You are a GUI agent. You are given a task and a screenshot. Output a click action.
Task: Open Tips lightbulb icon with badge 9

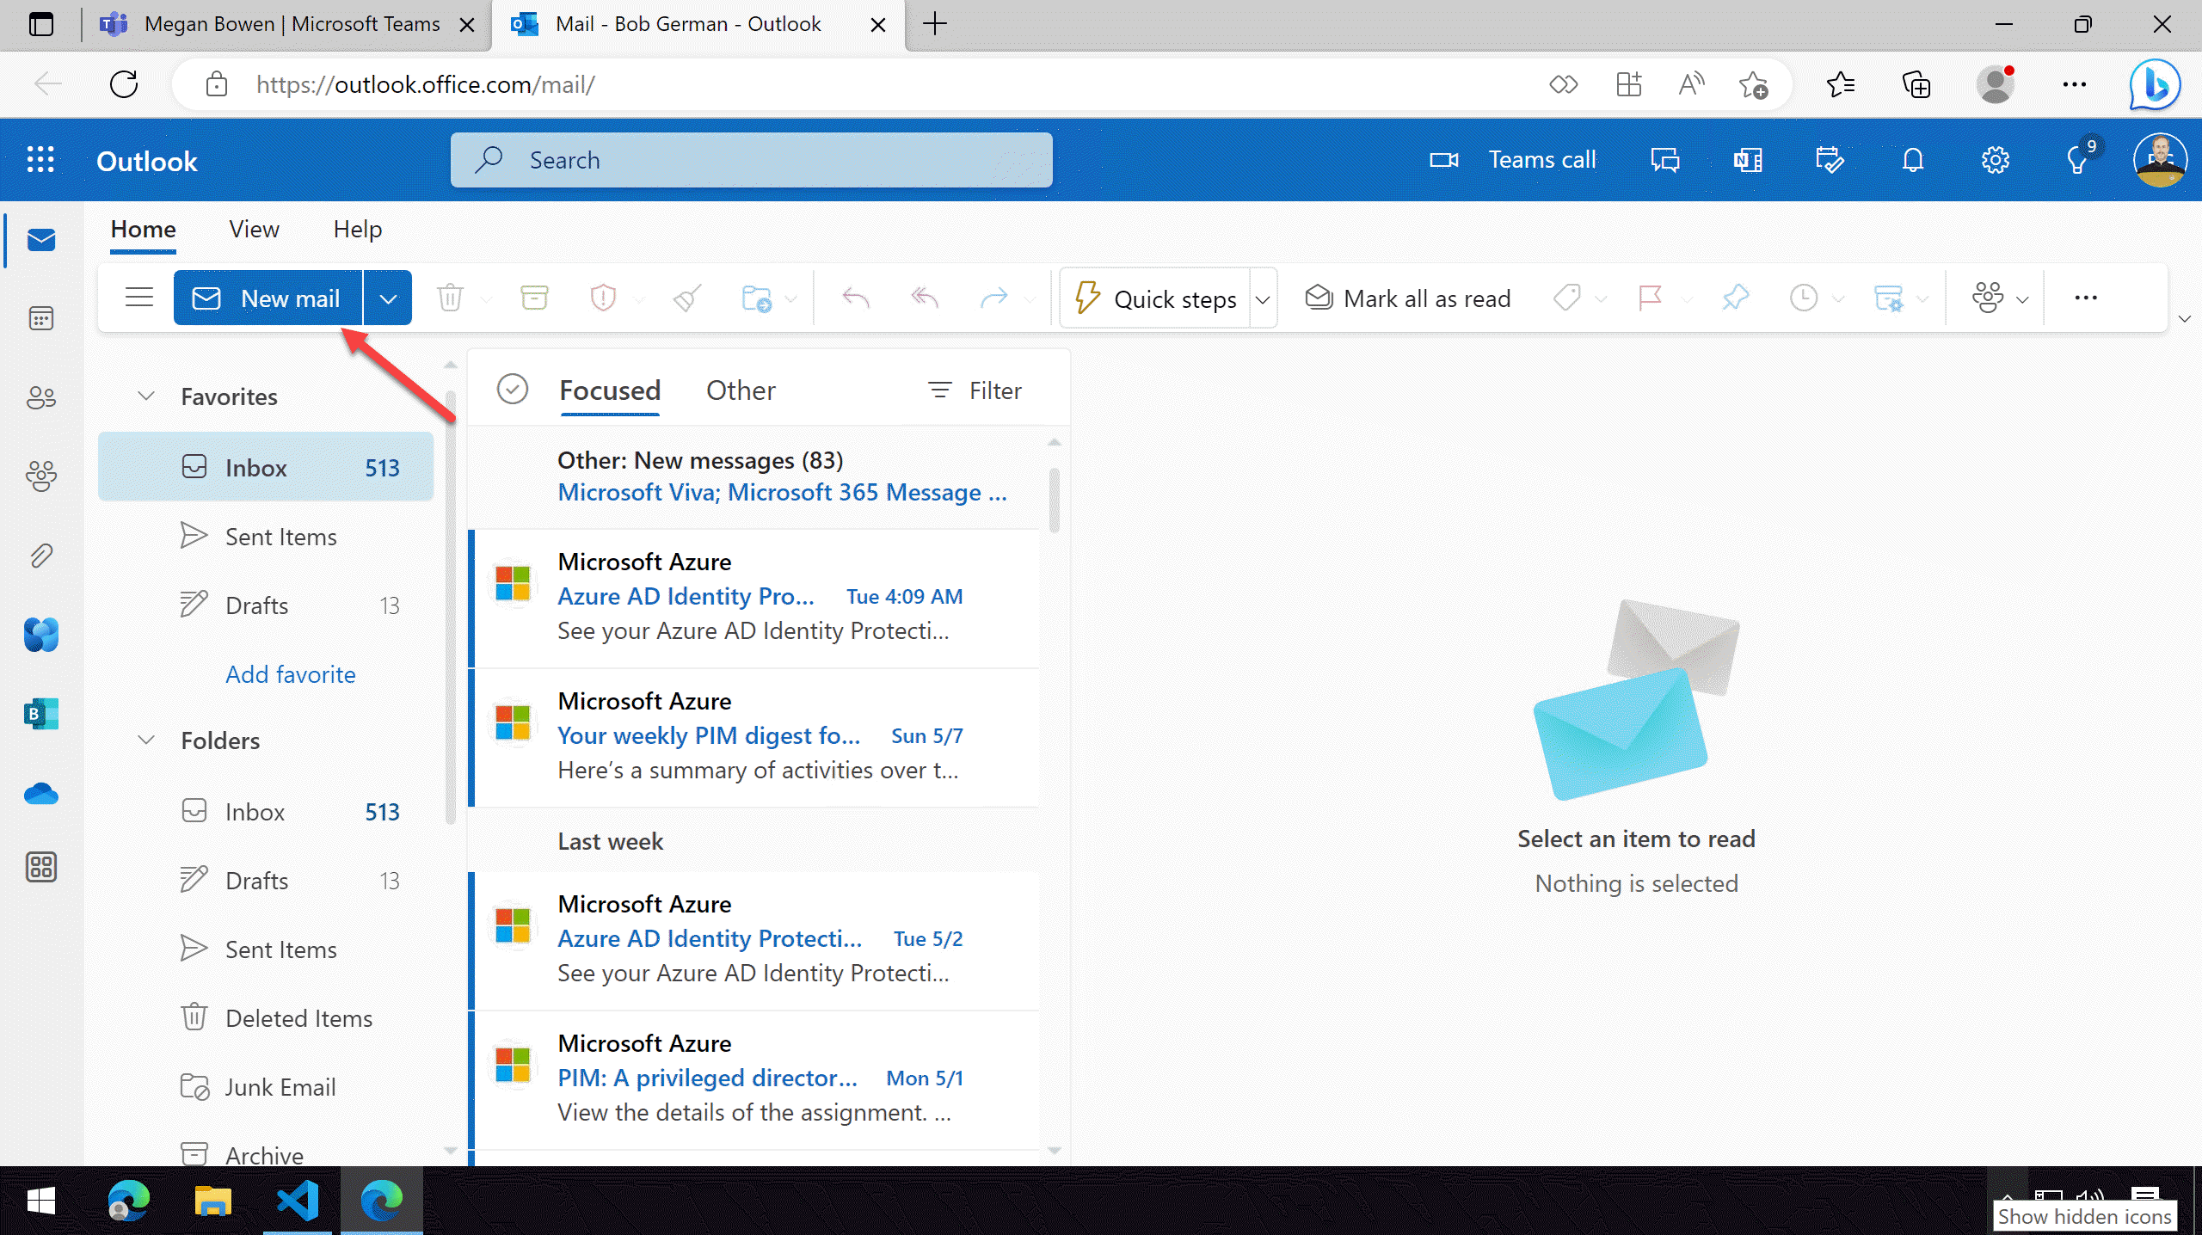2078,160
